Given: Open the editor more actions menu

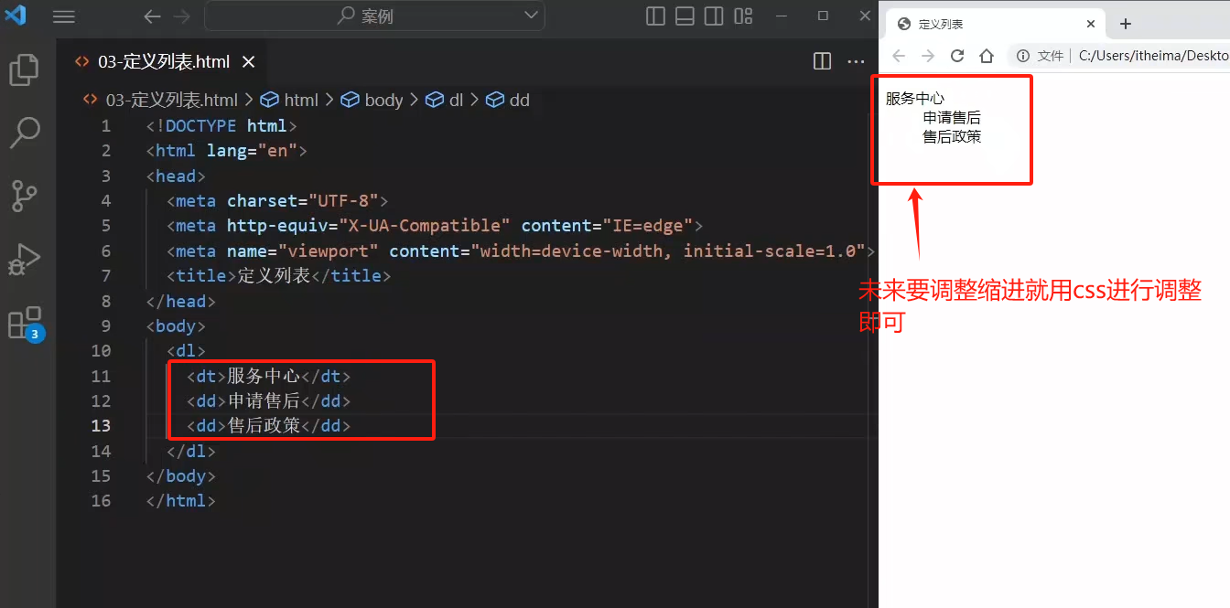Looking at the screenshot, I should click(856, 60).
